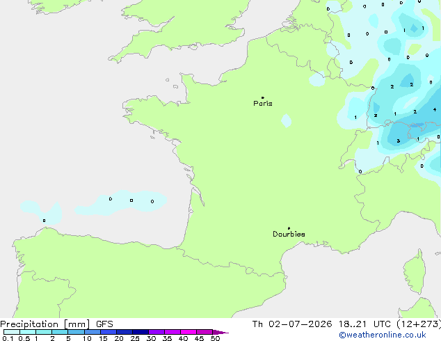Click the '18..21 UTC' time range text
Screen dimensions: 441x341
[x=364, y=324]
